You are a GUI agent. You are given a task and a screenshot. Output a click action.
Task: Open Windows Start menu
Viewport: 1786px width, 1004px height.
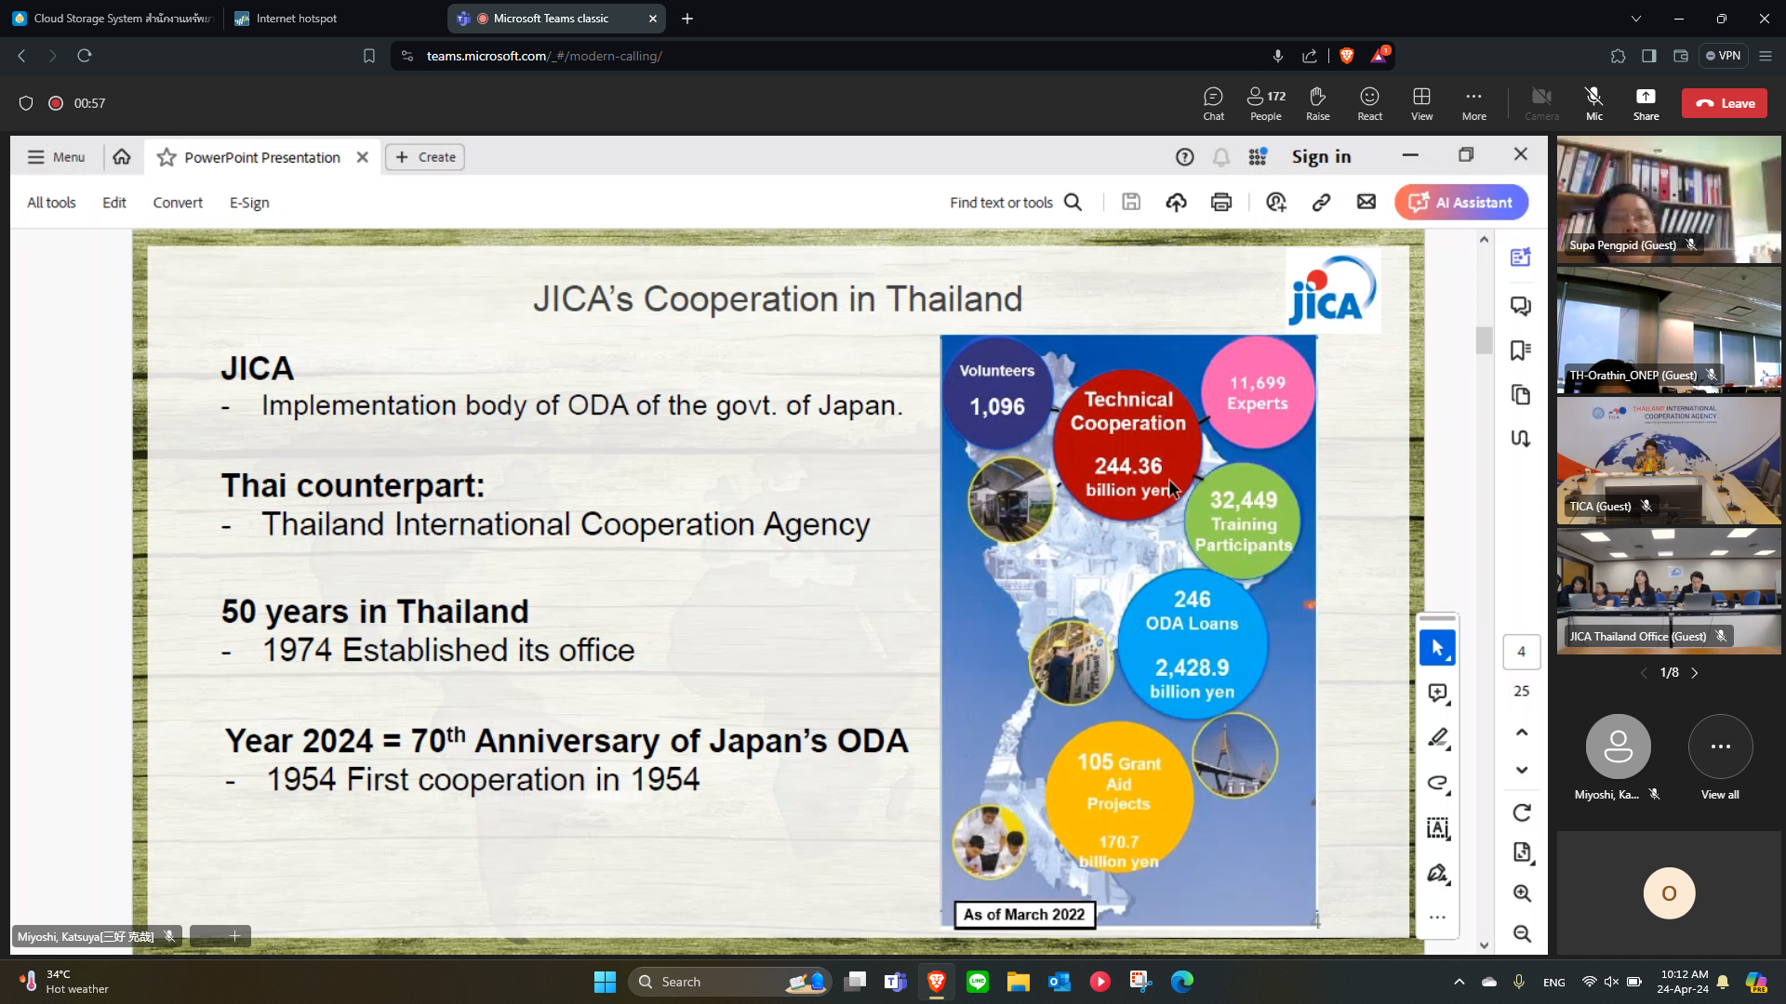(x=605, y=982)
